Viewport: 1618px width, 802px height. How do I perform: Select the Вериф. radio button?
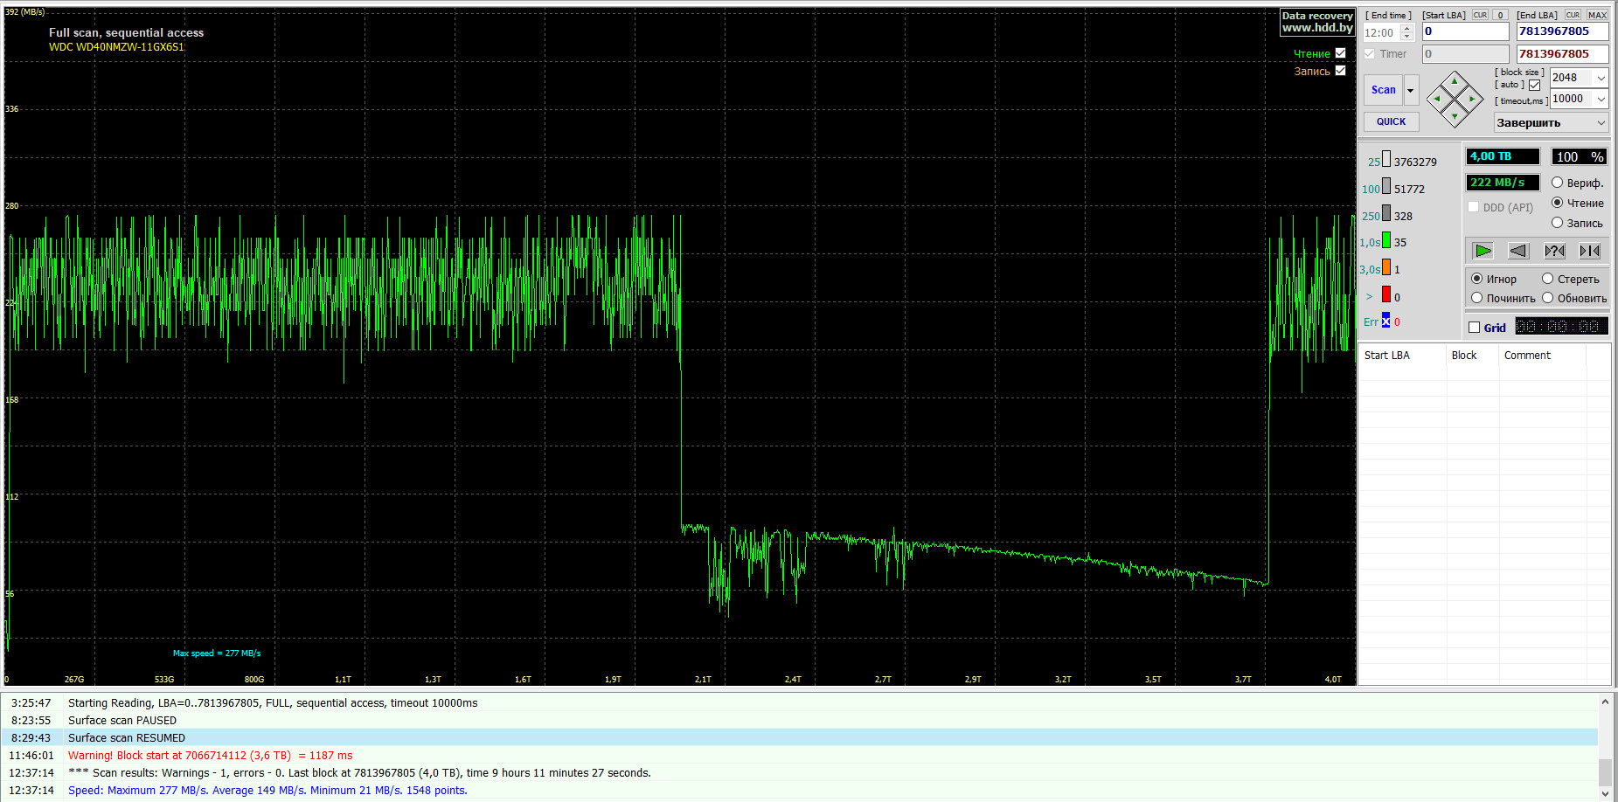[x=1557, y=183]
